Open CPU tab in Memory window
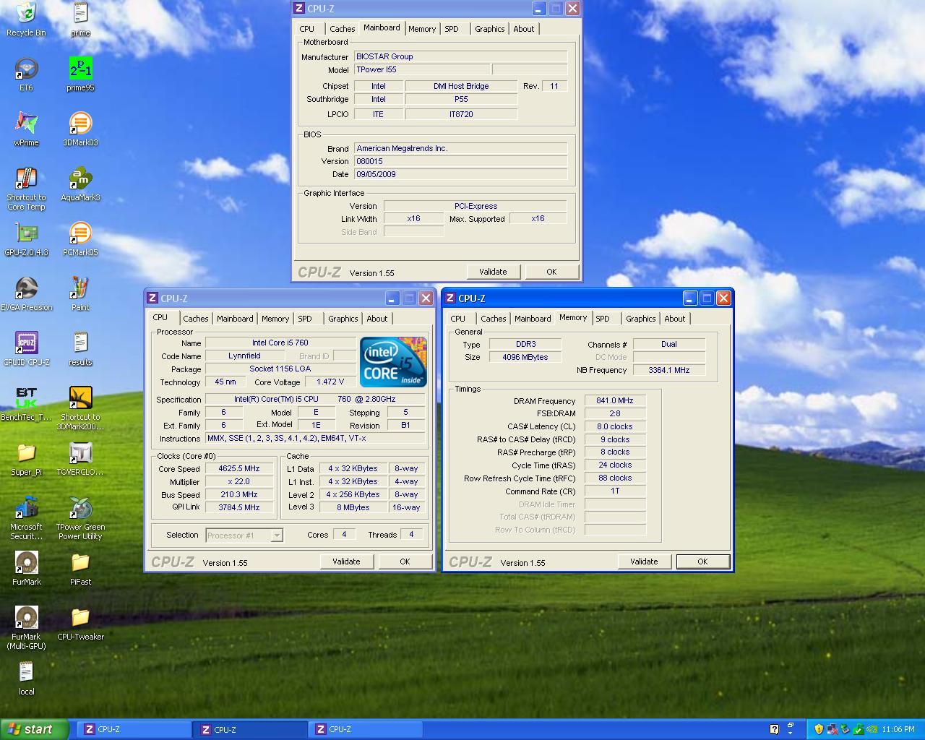The height and width of the screenshot is (740, 925). pyautogui.click(x=458, y=319)
